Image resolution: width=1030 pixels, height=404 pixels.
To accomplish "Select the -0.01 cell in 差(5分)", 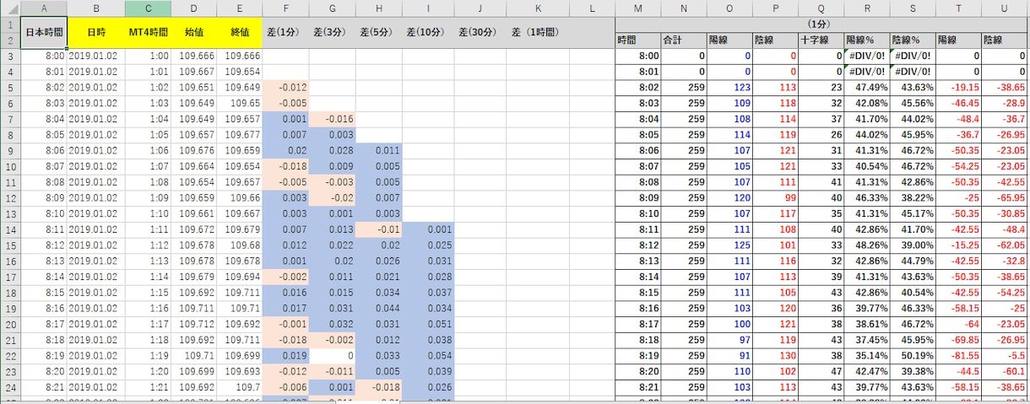I will coord(378,229).
